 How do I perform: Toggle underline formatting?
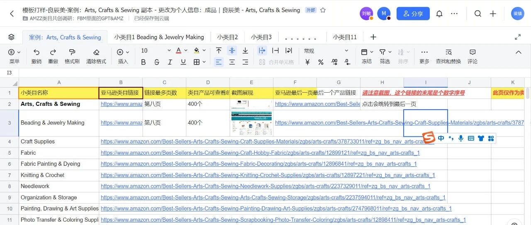click(x=183, y=62)
